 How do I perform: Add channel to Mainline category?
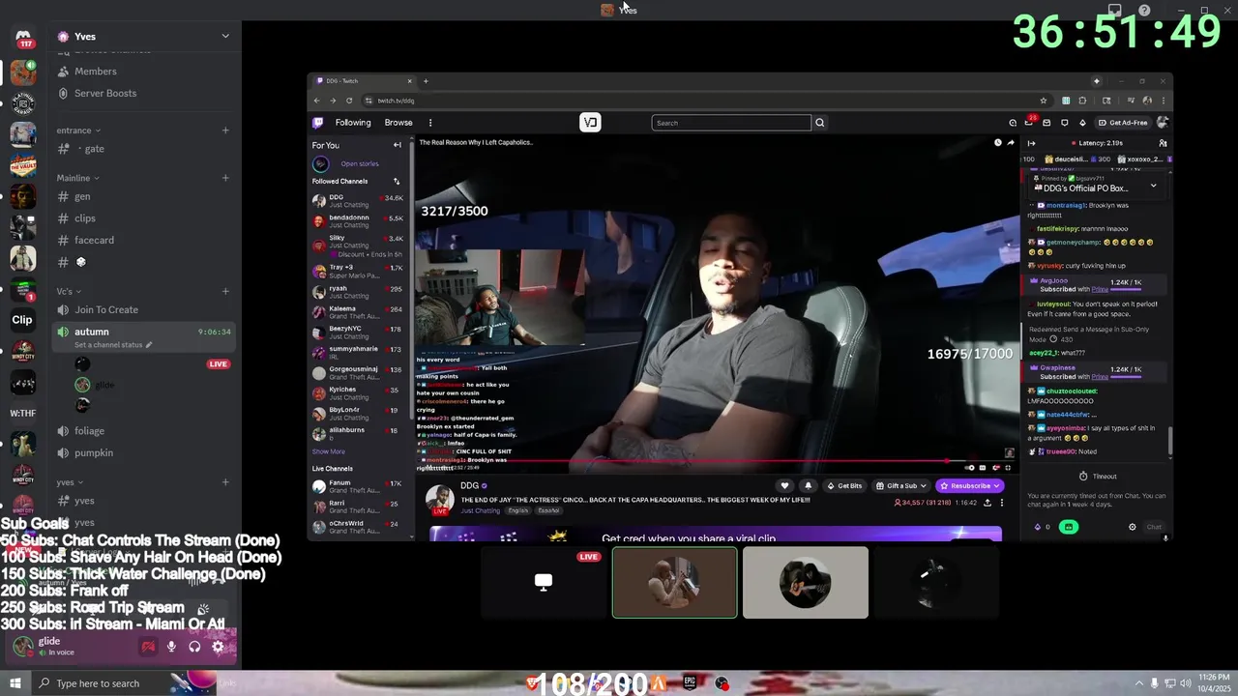(225, 178)
